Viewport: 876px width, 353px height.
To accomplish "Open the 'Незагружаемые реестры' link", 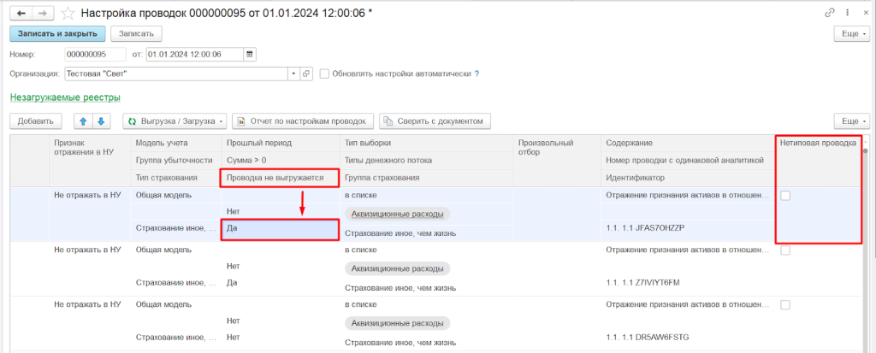I will pos(65,98).
